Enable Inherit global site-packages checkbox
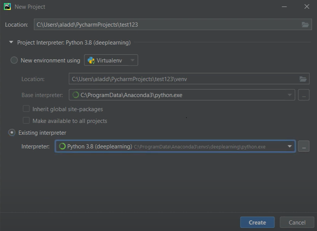Screen dimensions: 317x231 (x=26, y=109)
